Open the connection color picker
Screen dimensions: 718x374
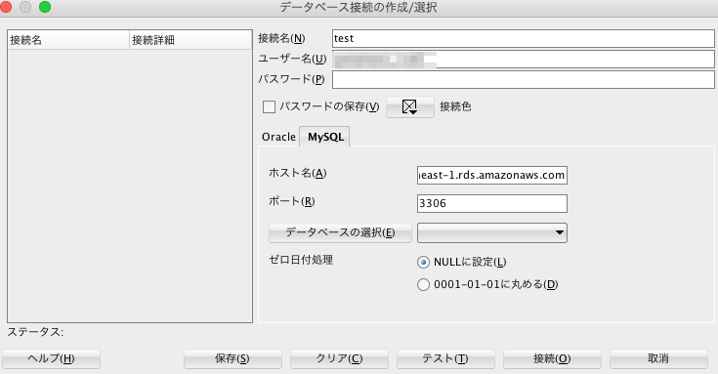click(410, 107)
